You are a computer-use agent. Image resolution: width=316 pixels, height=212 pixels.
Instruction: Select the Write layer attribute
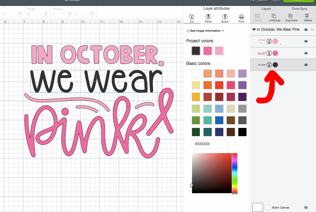(x=208, y=19)
